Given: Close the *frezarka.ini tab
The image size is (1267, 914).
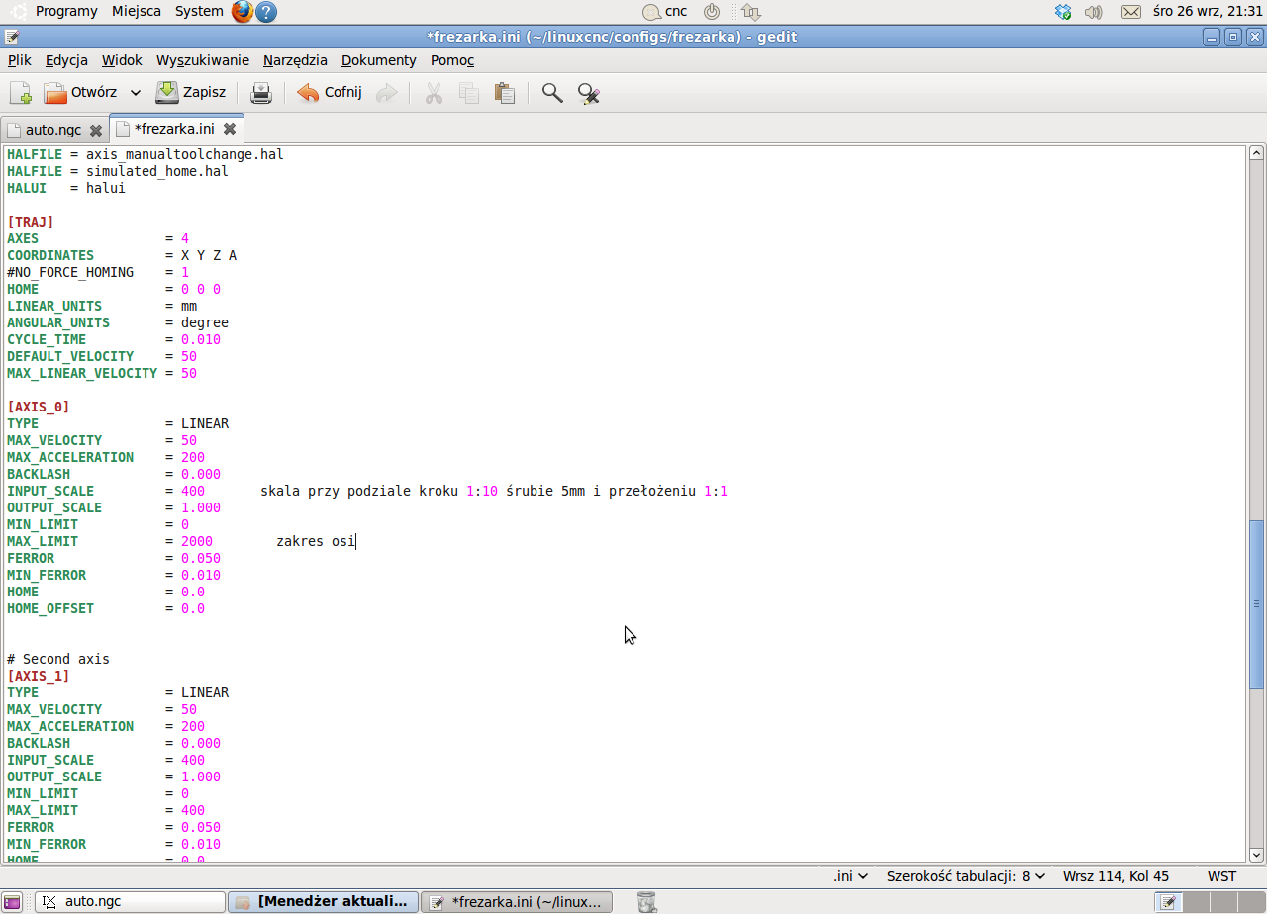Looking at the screenshot, I should click(230, 129).
